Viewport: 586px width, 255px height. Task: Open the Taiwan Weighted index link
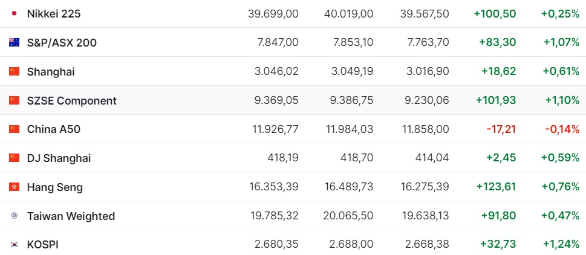[x=71, y=216]
